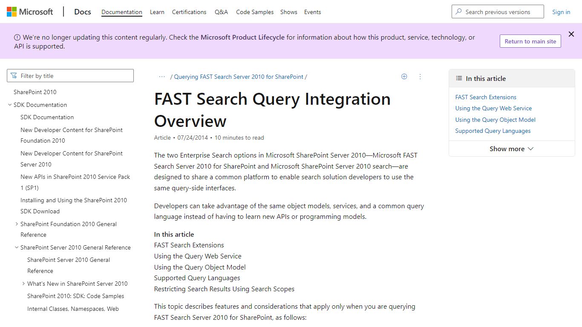The width and height of the screenshot is (582, 327).
Task: Click Using the Query Object Model in body
Action: pyautogui.click(x=200, y=267)
